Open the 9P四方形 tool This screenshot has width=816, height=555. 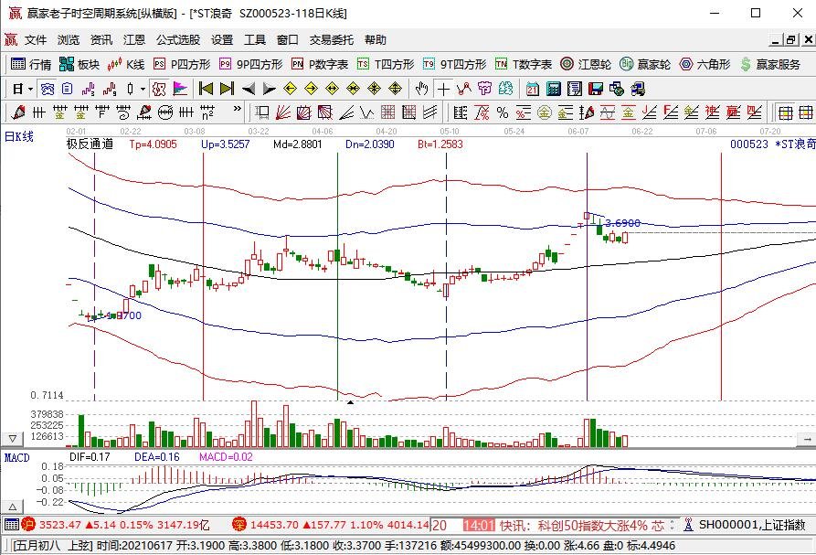point(251,64)
